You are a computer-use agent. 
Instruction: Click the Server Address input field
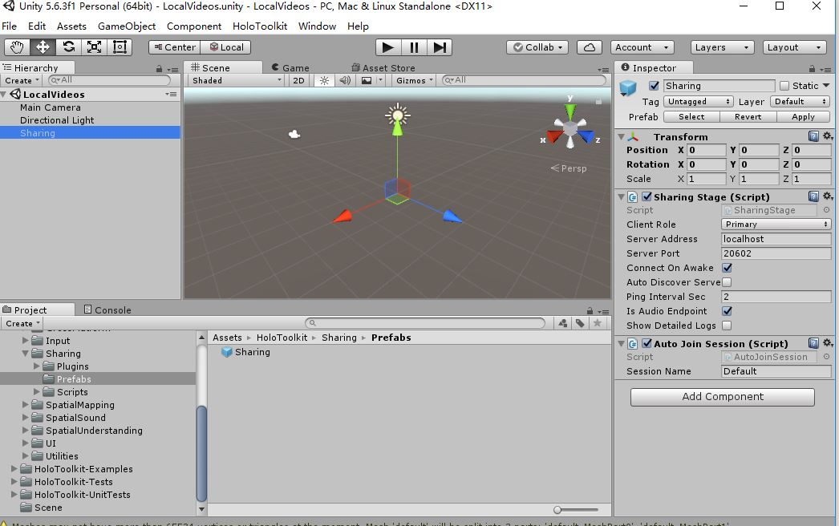(x=776, y=239)
